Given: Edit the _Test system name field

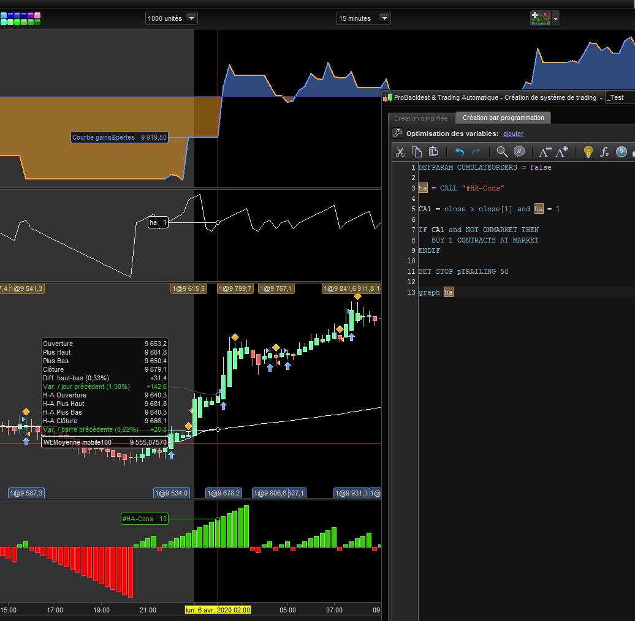Looking at the screenshot, I should click(620, 97).
